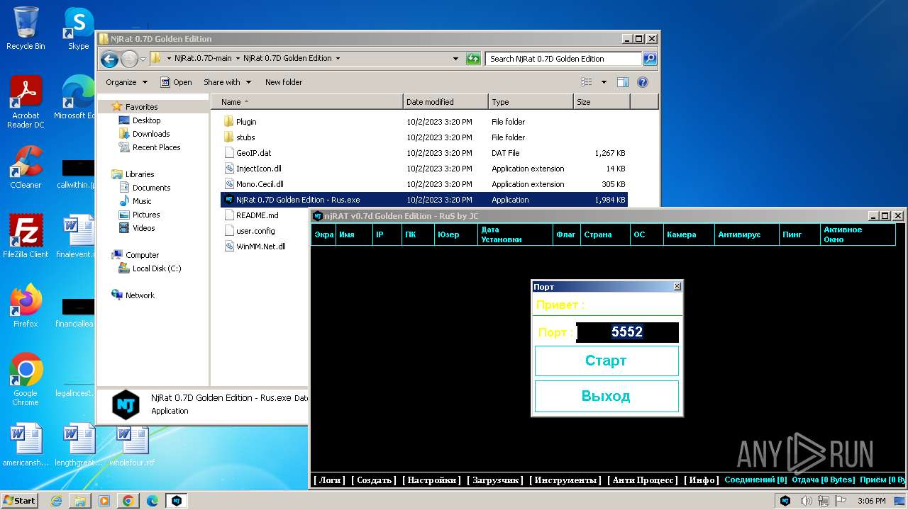Open Skype desktop shortcut
The image size is (908, 510).
(x=78, y=28)
